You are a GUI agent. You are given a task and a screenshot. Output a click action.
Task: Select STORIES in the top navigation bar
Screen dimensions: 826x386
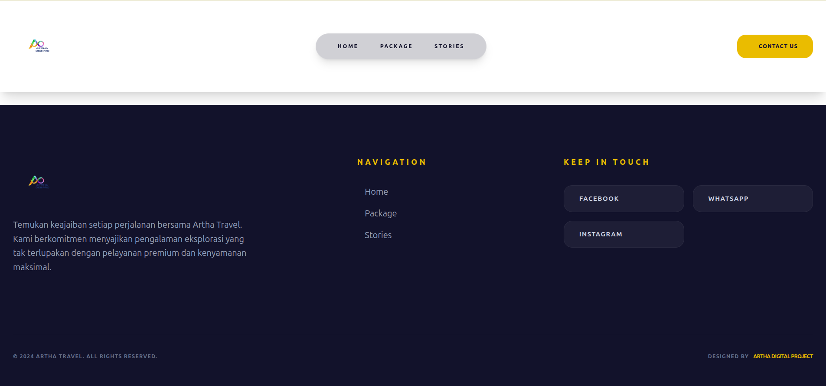pos(449,46)
